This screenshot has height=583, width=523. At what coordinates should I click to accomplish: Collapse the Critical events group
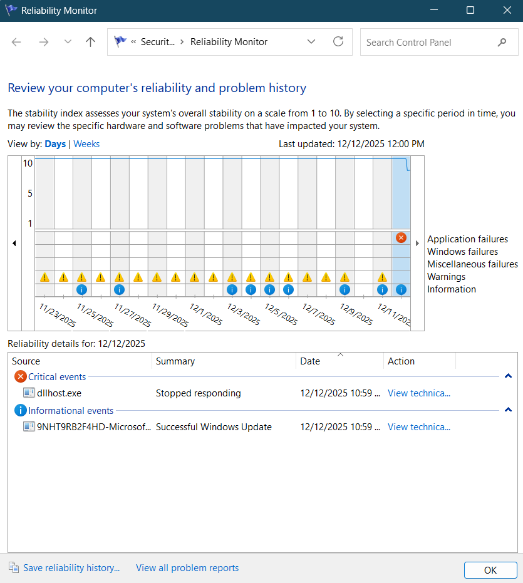click(x=508, y=376)
